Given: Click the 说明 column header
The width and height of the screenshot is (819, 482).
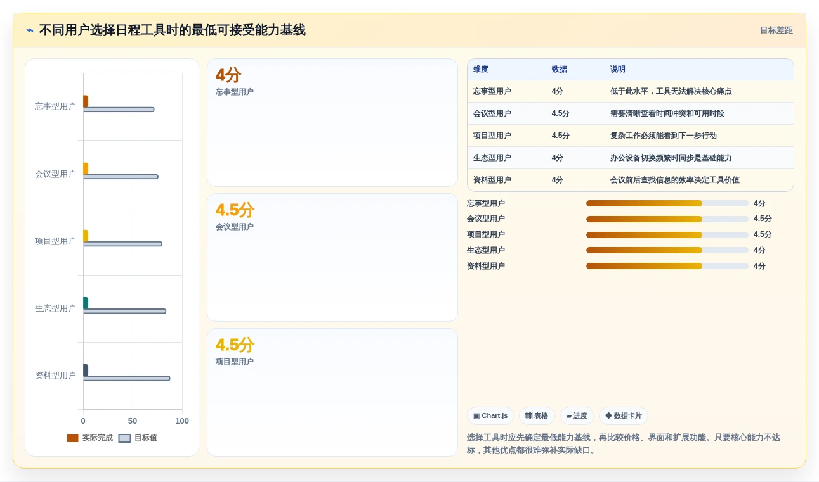Looking at the screenshot, I should click(618, 69).
